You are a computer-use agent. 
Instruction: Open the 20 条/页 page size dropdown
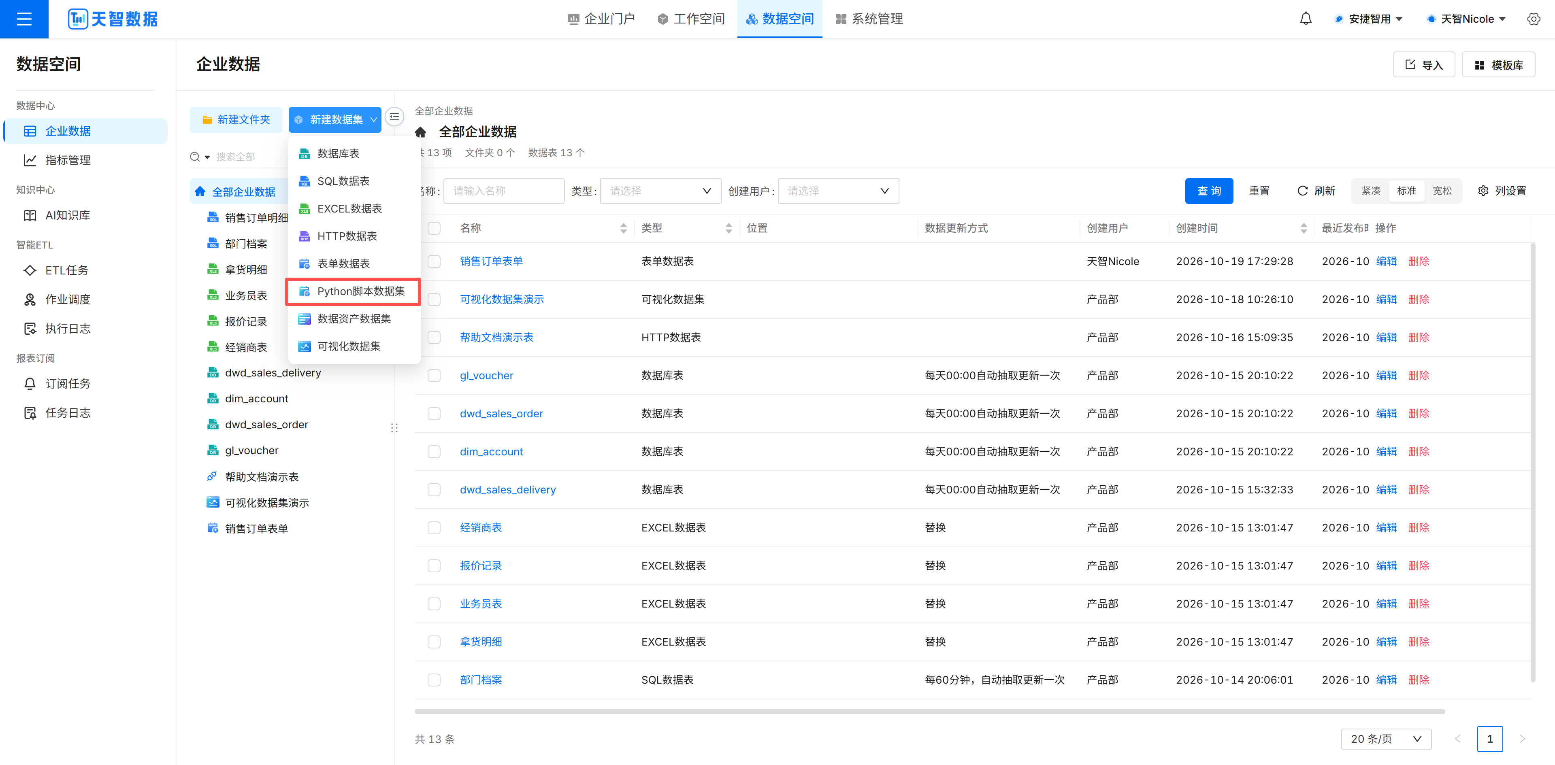point(1386,739)
